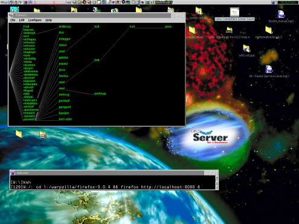
Task: Click the ksh command line window text area
Action: click(112, 183)
